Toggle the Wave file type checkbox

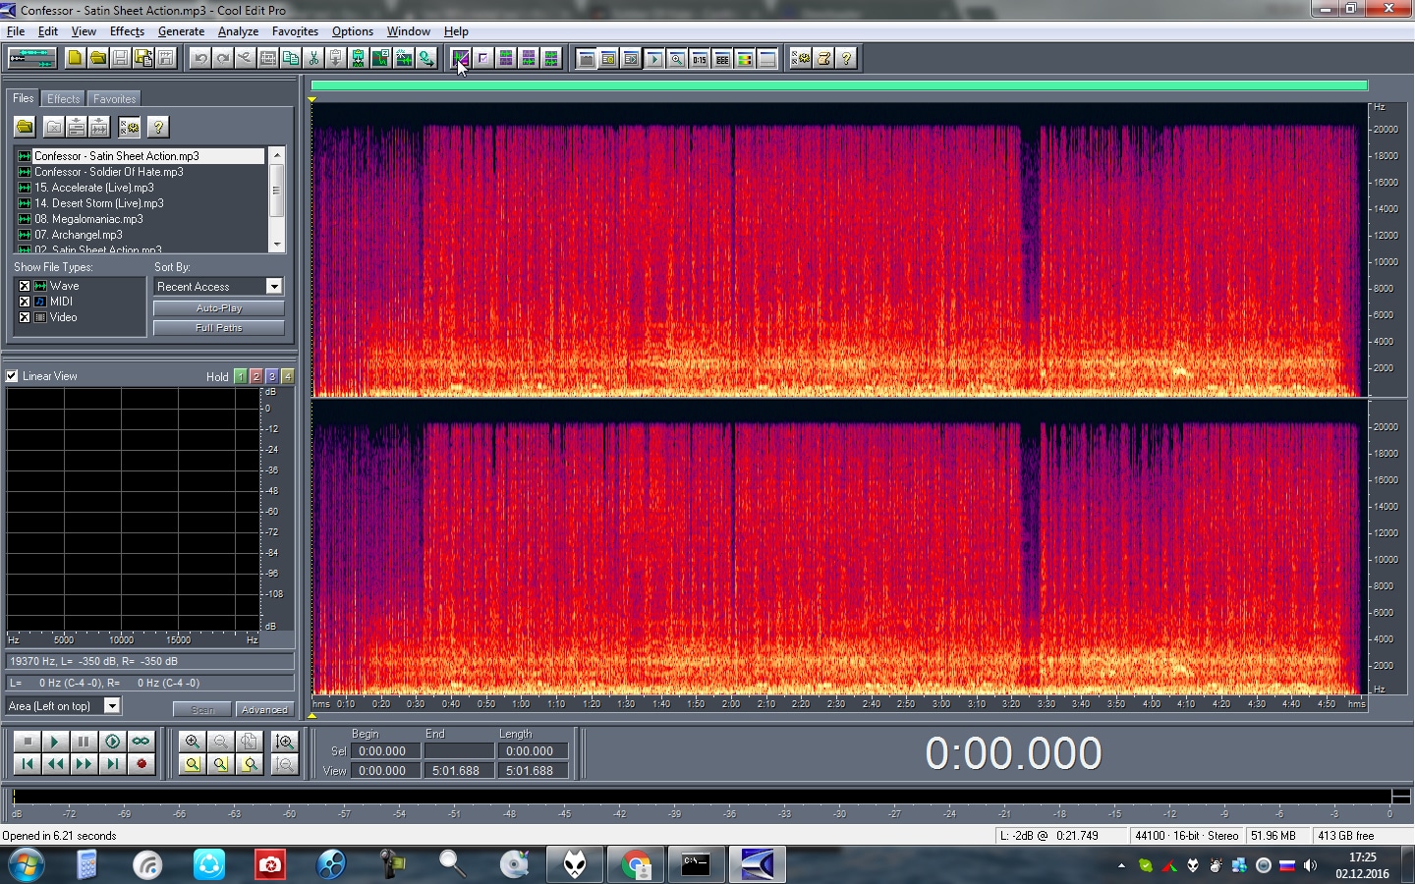tap(25, 286)
